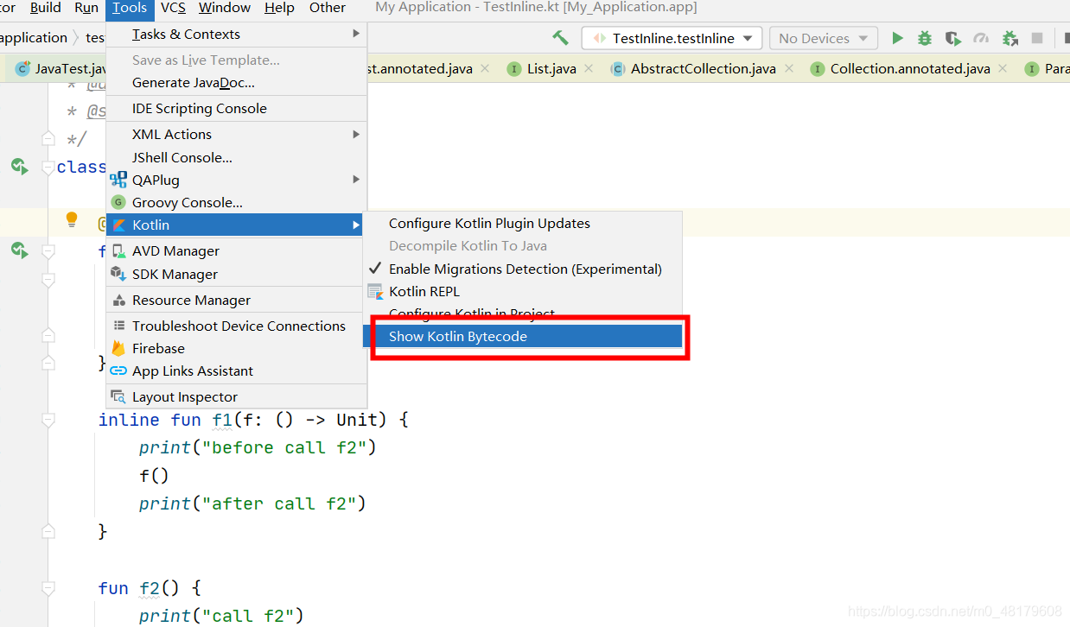Run the app with the green play icon
The height and width of the screenshot is (627, 1070).
pyautogui.click(x=897, y=38)
